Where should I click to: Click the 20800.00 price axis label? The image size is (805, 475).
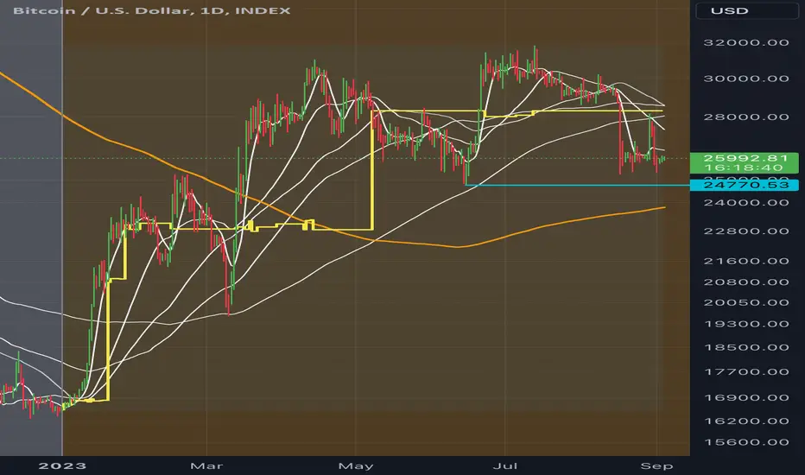point(746,282)
